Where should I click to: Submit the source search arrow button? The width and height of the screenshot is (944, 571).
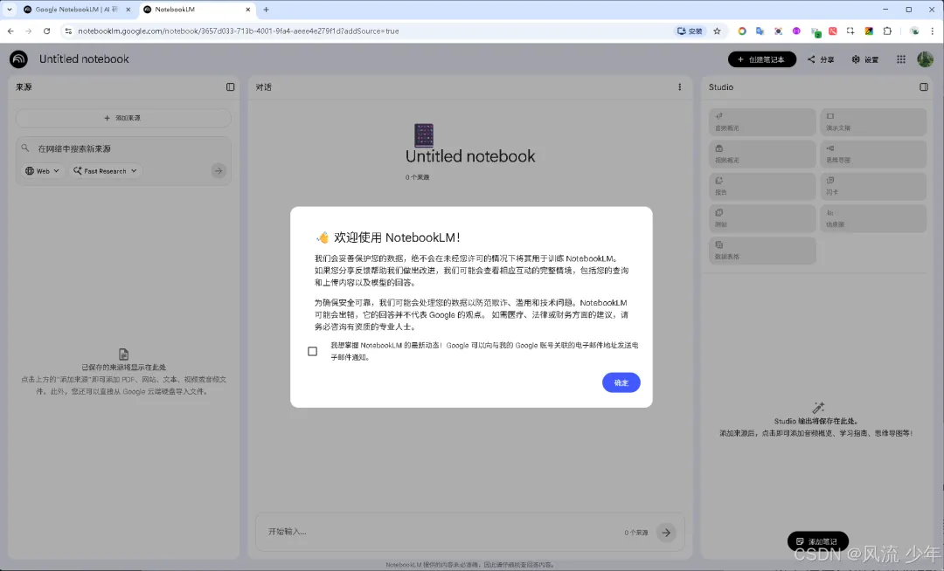click(x=219, y=171)
